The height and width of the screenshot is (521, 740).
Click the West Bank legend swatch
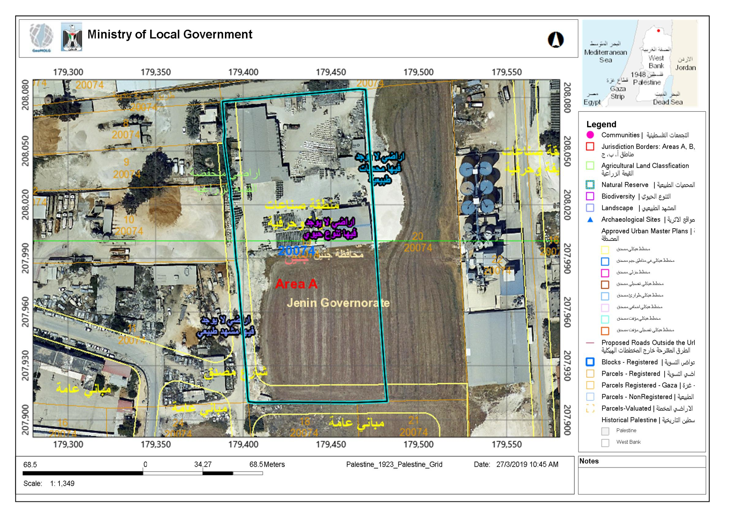[605, 443]
